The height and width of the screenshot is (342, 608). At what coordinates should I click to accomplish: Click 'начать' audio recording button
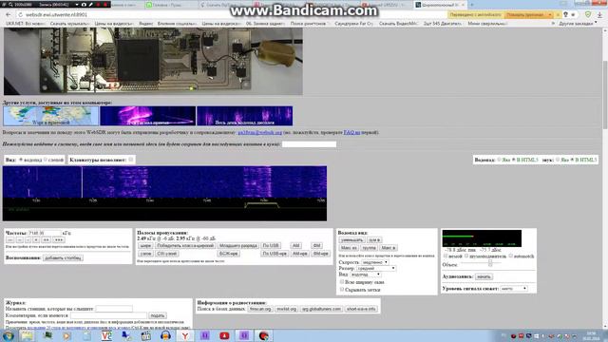tap(484, 276)
